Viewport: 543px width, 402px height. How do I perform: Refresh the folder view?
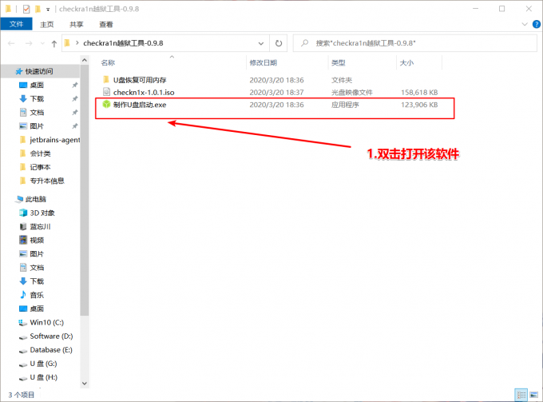coord(279,43)
